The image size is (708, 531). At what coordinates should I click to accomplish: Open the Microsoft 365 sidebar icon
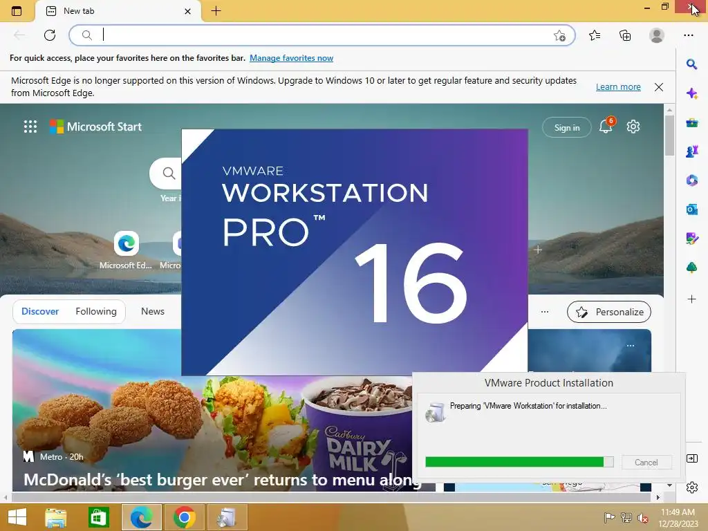click(x=691, y=180)
